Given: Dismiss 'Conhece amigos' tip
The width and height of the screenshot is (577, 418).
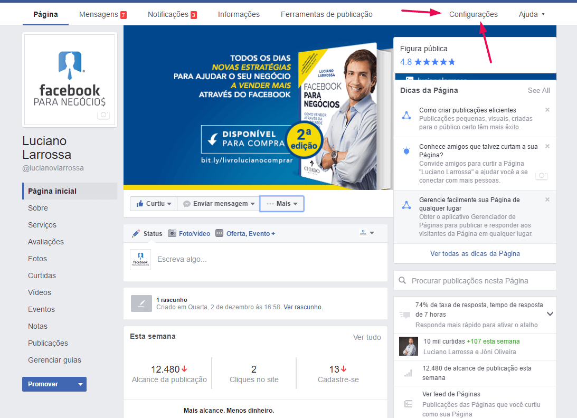Looking at the screenshot, I should pyautogui.click(x=547, y=146).
